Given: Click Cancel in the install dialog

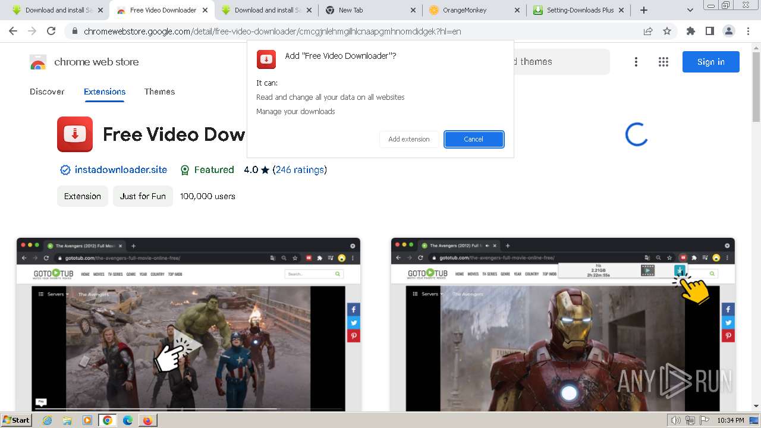Looking at the screenshot, I should tap(474, 139).
